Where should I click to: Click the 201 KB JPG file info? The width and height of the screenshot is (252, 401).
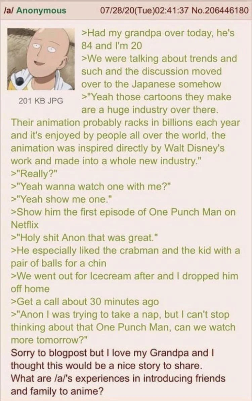click(41, 101)
